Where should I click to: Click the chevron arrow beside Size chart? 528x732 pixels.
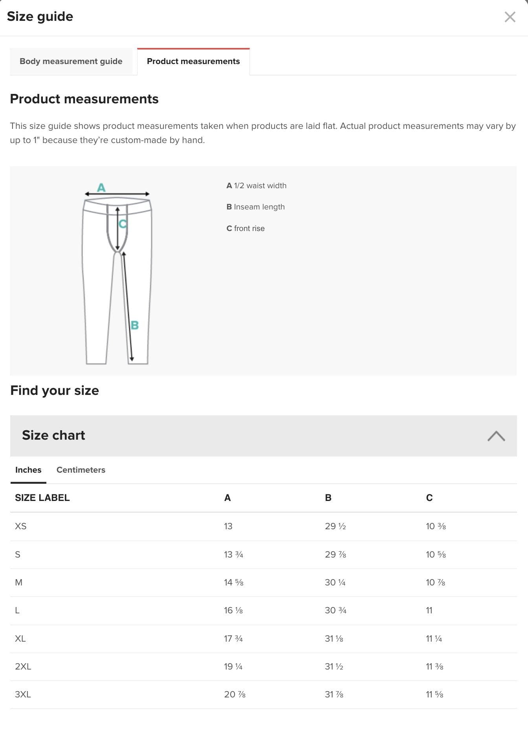coord(497,435)
